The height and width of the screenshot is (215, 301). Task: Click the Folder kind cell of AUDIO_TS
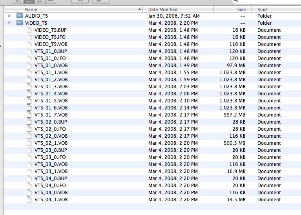(265, 16)
